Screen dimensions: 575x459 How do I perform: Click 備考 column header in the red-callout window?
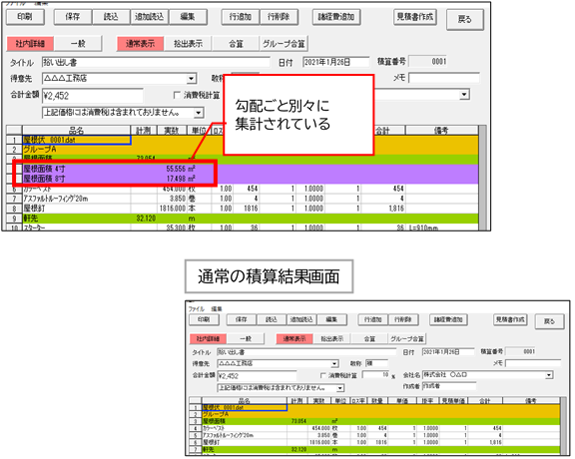tap(441, 130)
